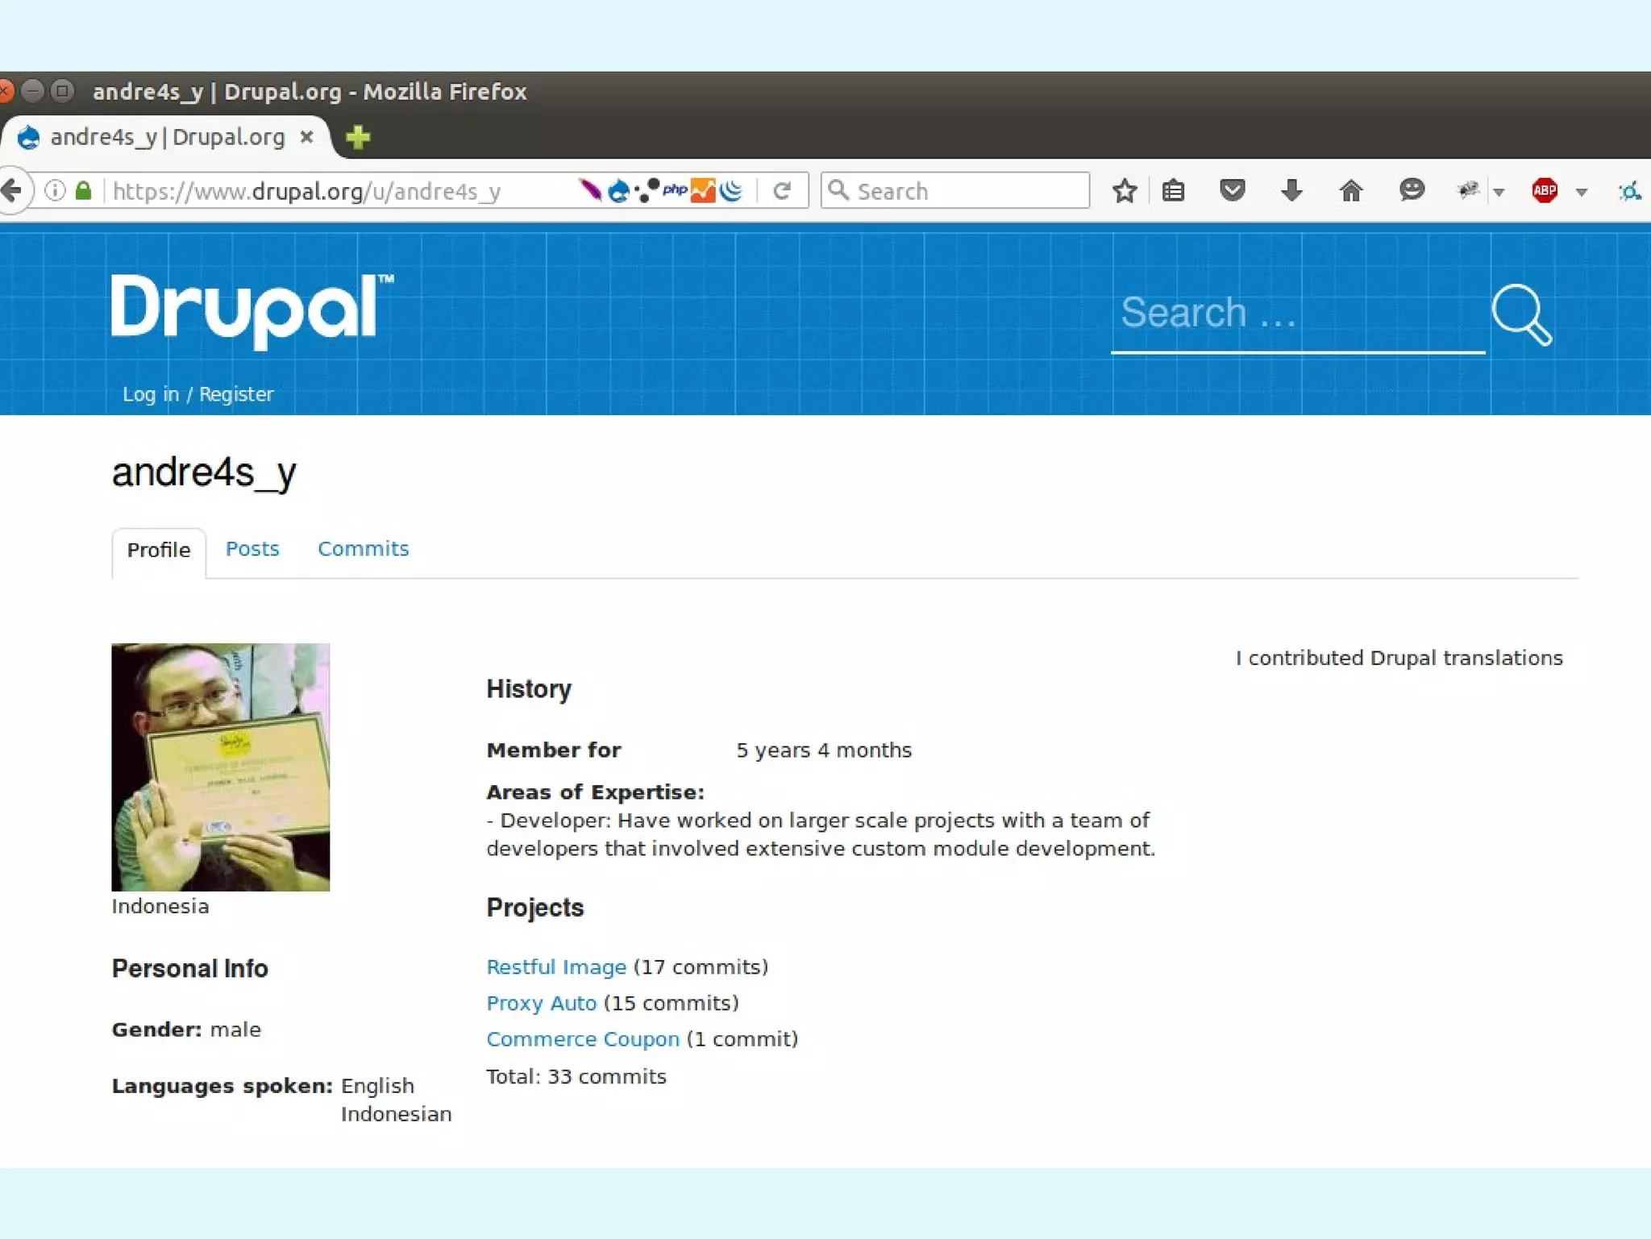Click the user profile photo
Image resolution: width=1651 pixels, height=1239 pixels.
[220, 767]
